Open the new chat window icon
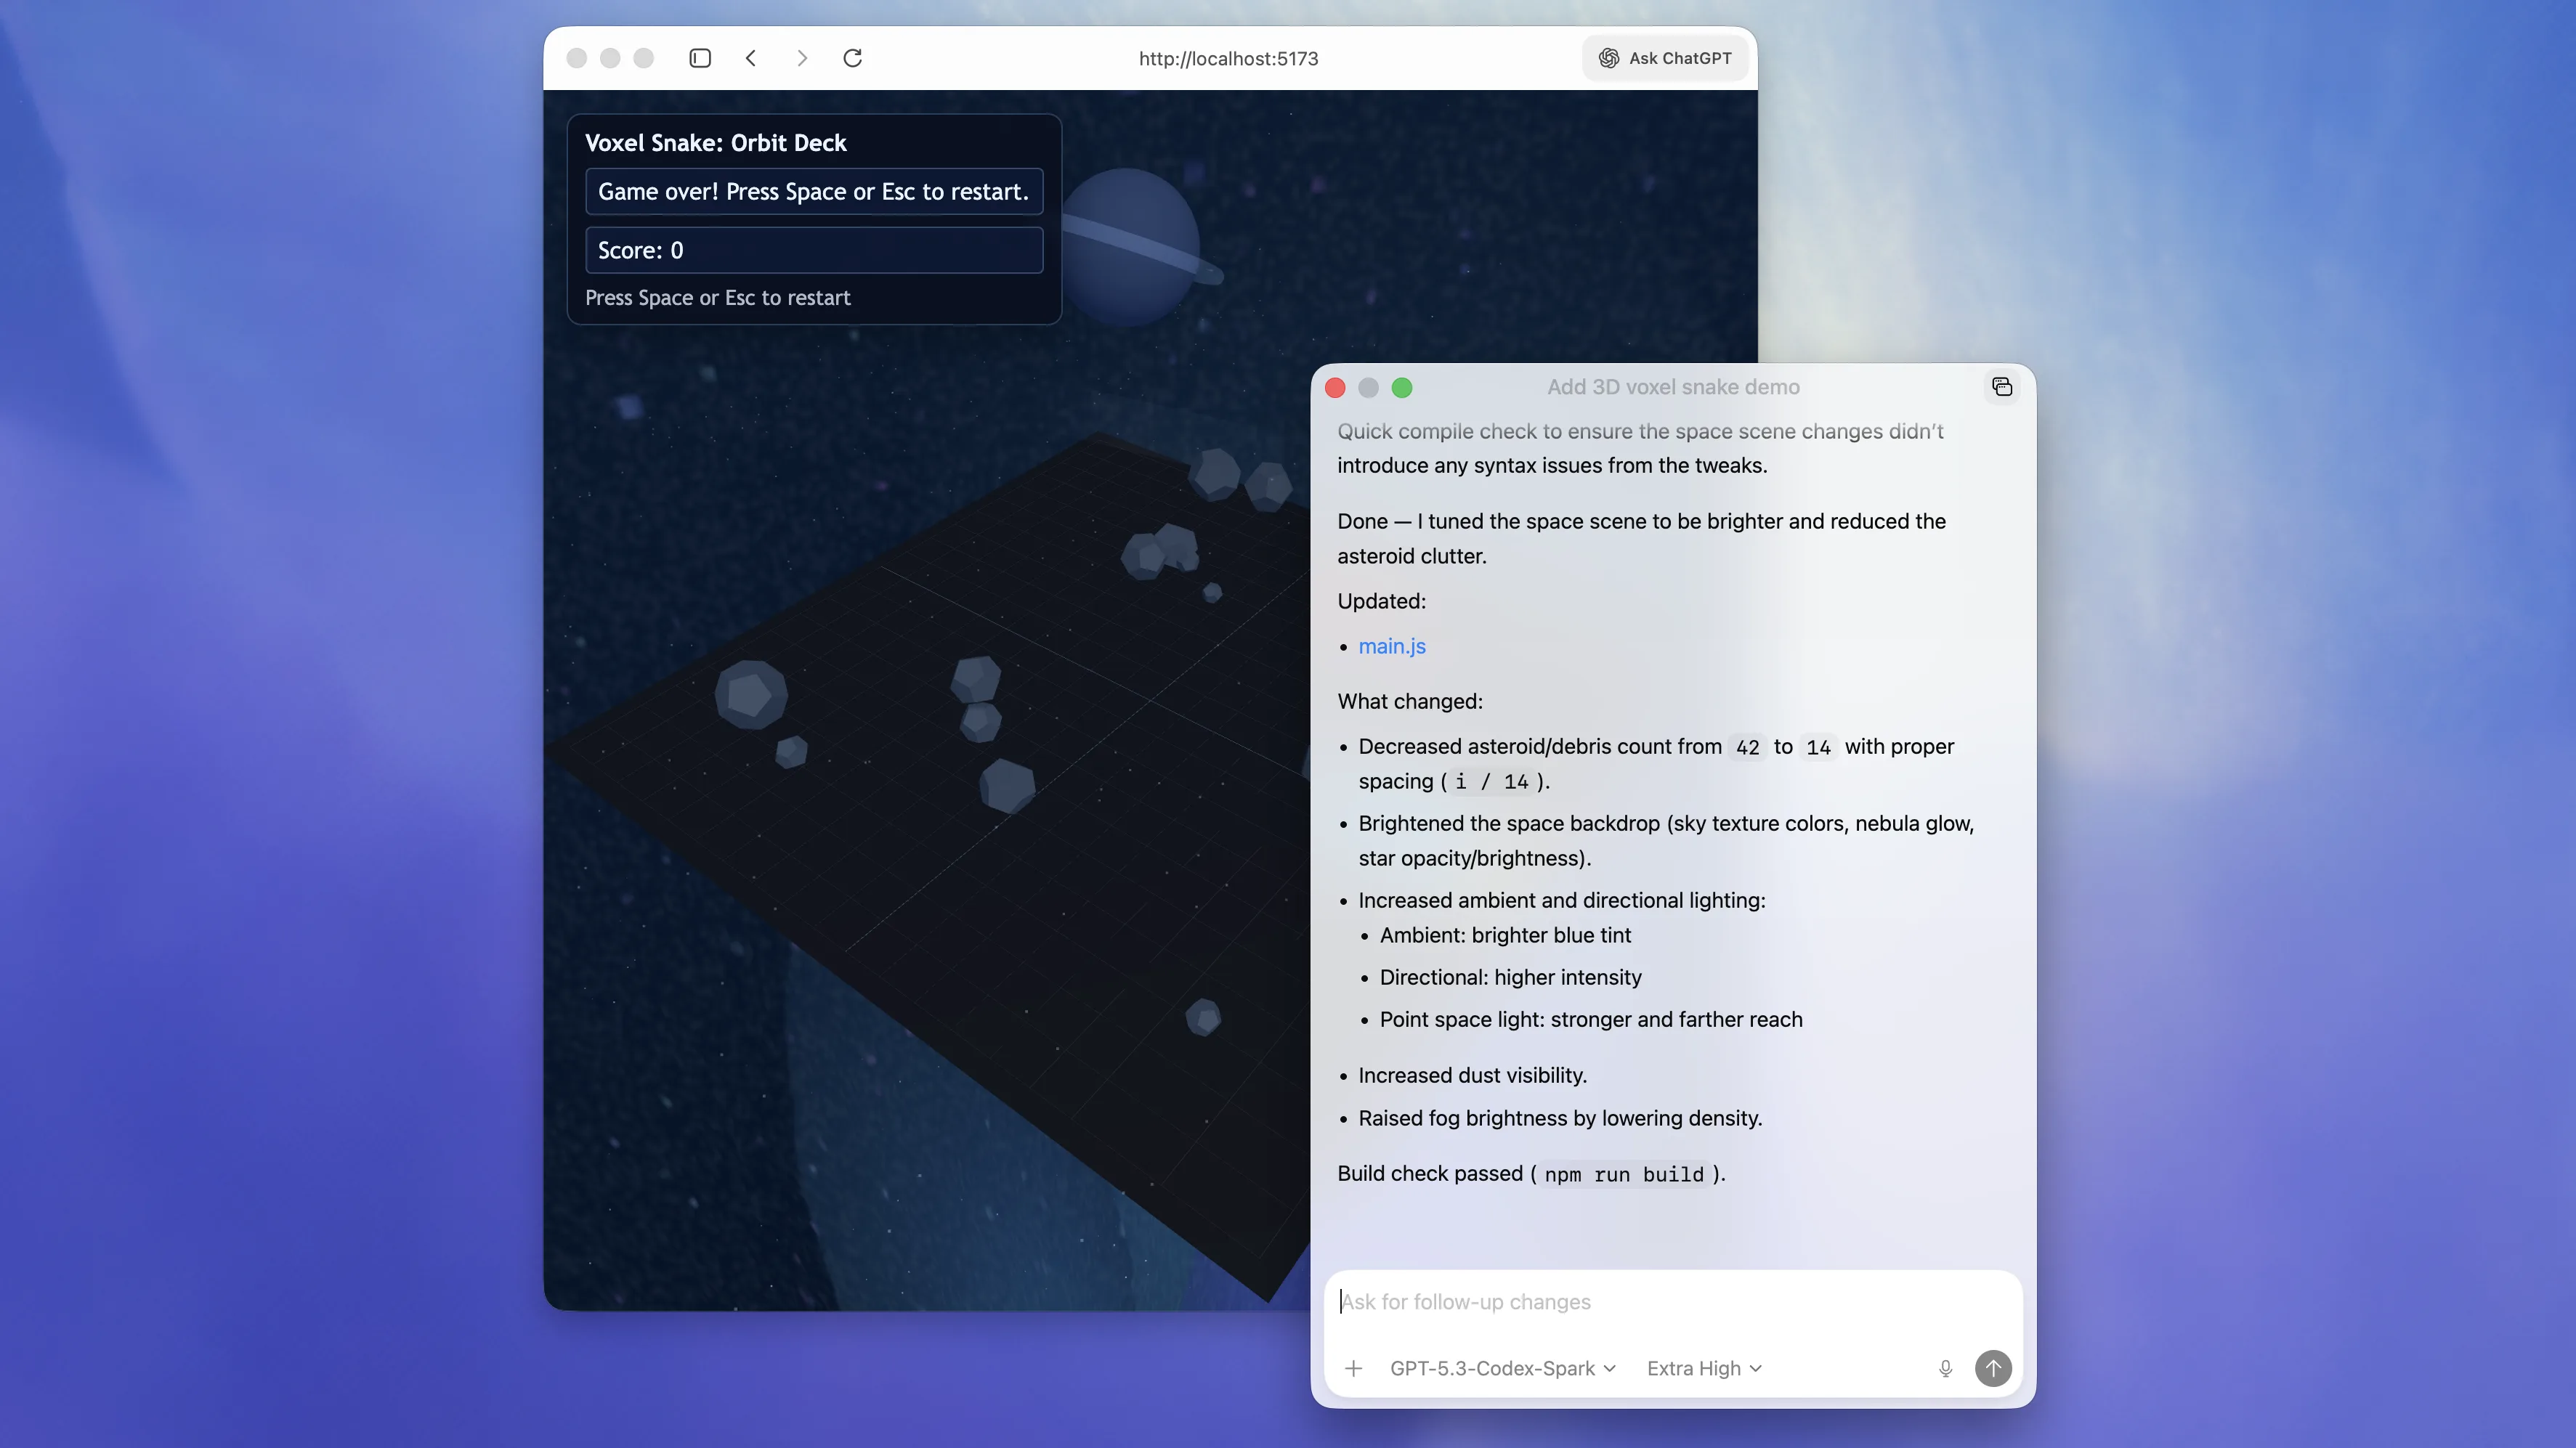The image size is (2576, 1448). tap(2001, 387)
